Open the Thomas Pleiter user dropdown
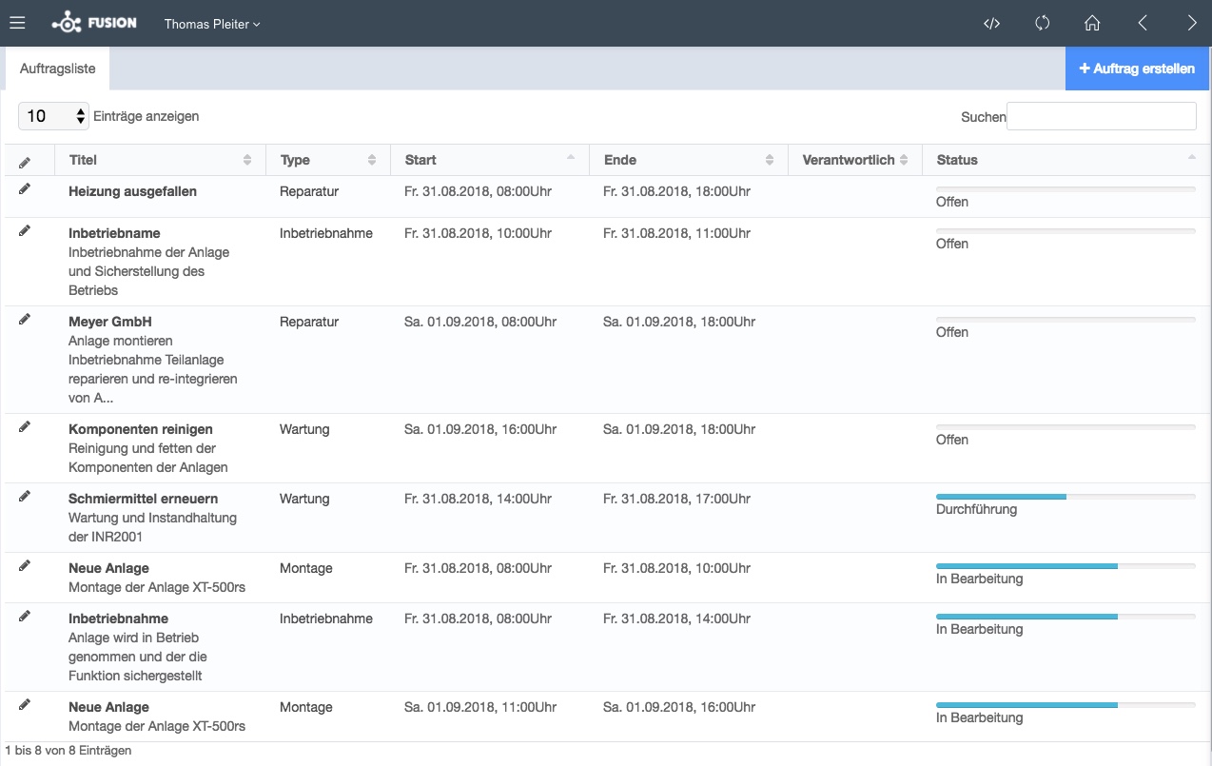 click(212, 24)
